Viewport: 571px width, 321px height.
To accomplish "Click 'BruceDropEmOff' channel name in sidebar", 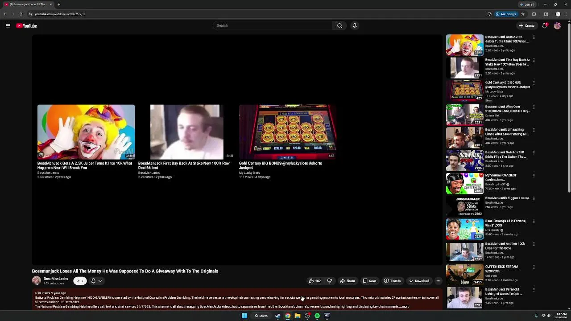I will (495, 184).
